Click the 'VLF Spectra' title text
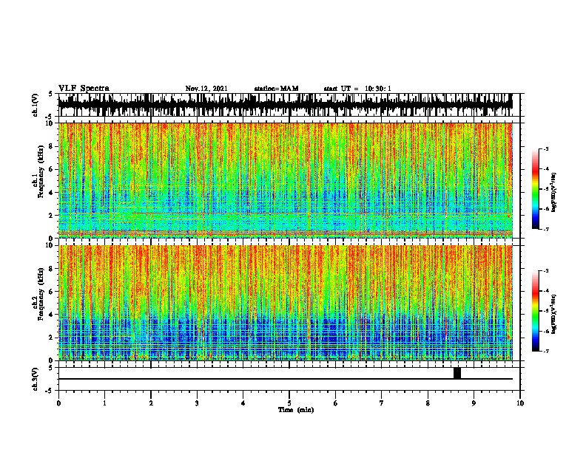This screenshot has height=452, width=586. click(84, 89)
